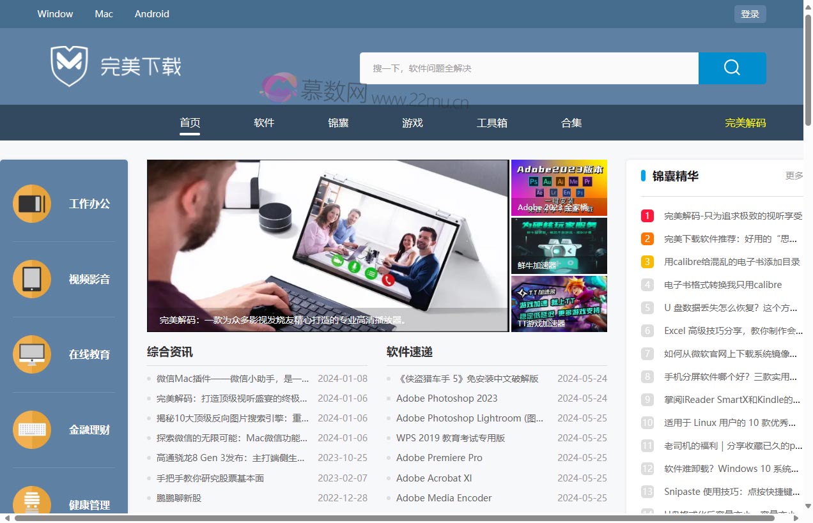This screenshot has width=813, height=523.
Task: Click the 金融理财 keyboard icon
Action: coord(32,430)
